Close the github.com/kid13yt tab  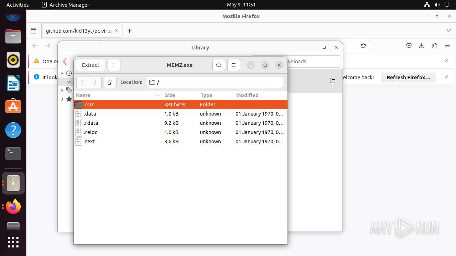116,31
